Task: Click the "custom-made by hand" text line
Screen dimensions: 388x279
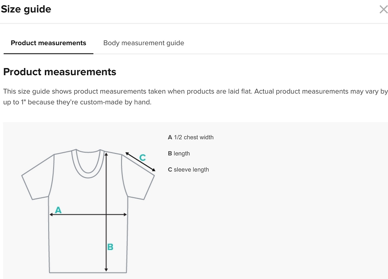Action: (77, 102)
